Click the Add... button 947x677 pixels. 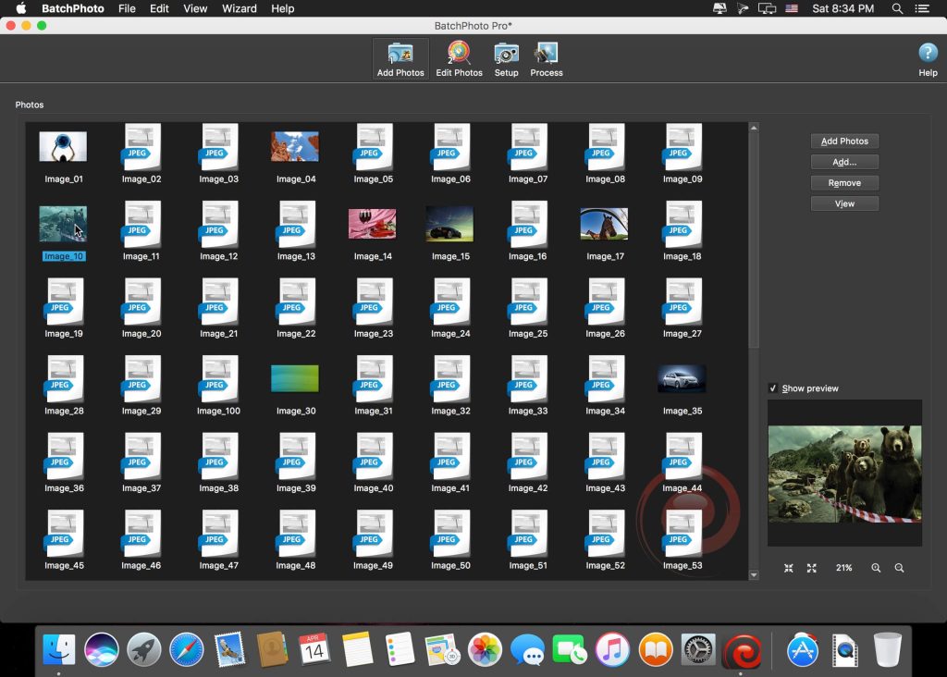pyautogui.click(x=844, y=162)
